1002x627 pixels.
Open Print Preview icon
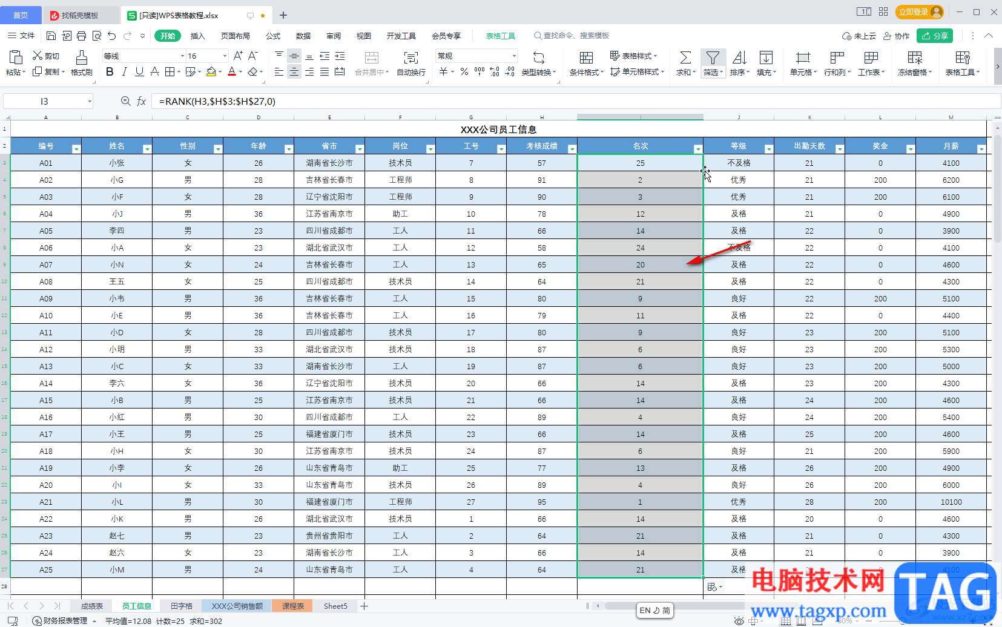(97, 36)
